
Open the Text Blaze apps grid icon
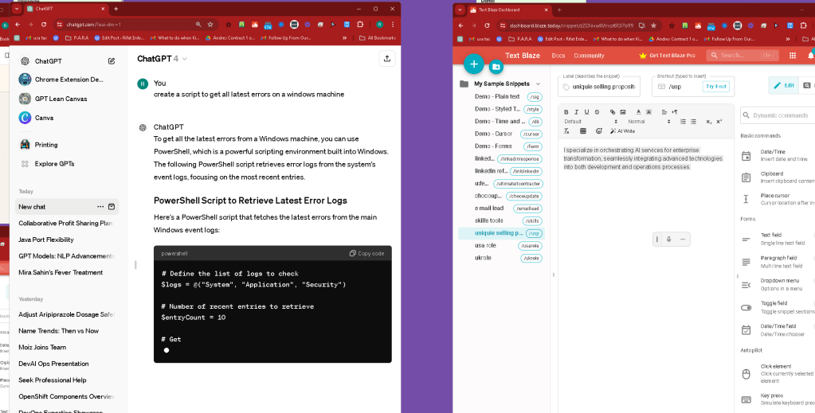793,56
